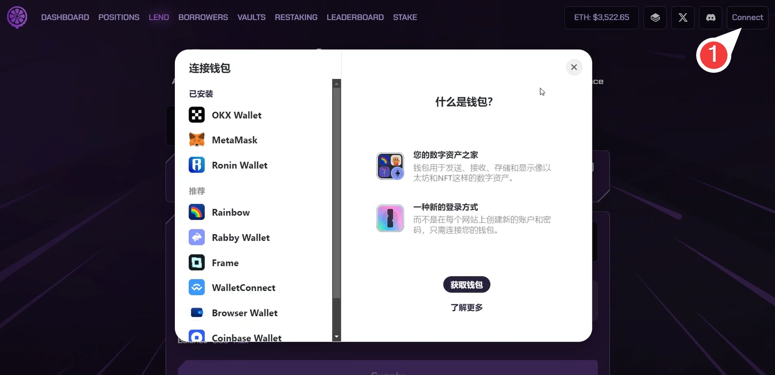Click the 获取钱包 button

coord(467,285)
